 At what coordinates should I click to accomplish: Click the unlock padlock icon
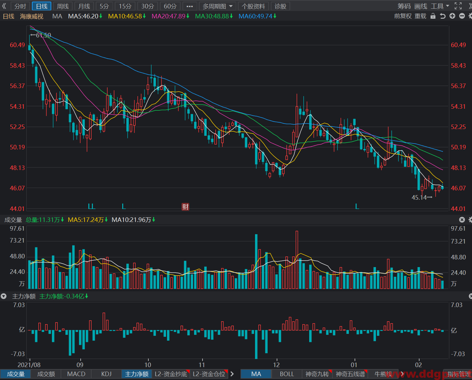tap(433, 16)
